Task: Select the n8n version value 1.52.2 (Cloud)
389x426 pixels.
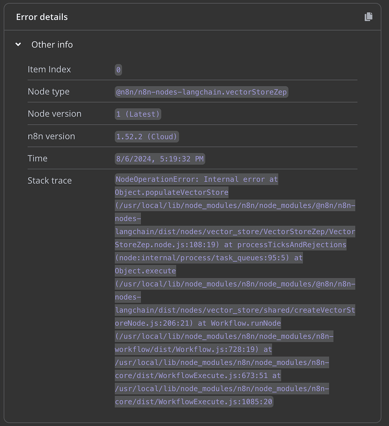Action: click(x=147, y=136)
